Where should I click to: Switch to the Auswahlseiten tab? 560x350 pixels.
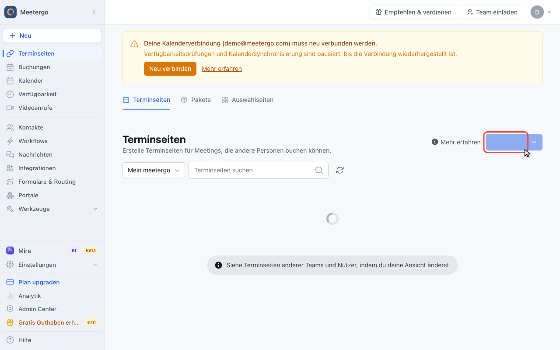(248, 100)
